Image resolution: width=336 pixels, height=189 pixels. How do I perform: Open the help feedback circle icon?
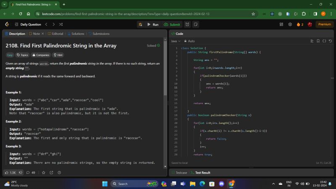pyautogui.click(x=59, y=173)
